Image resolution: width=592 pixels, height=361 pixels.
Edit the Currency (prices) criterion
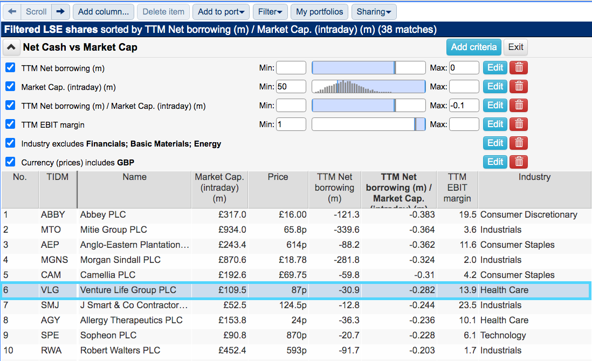pos(495,162)
